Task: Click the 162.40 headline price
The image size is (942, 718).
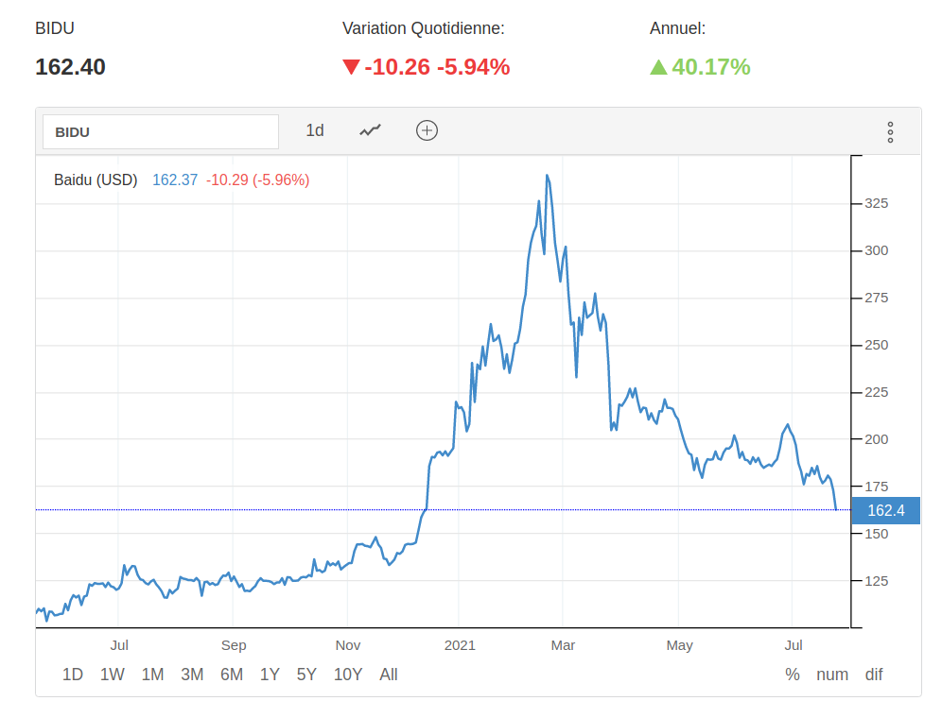Action: pos(70,67)
